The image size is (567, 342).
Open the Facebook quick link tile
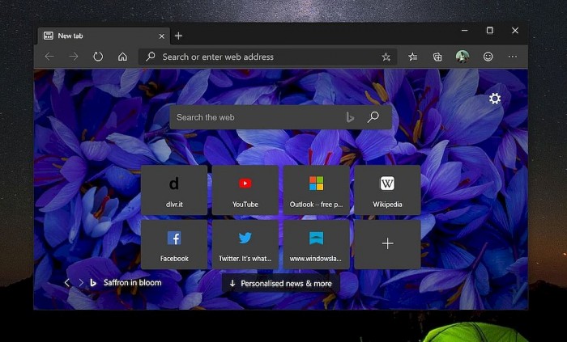coord(173,244)
